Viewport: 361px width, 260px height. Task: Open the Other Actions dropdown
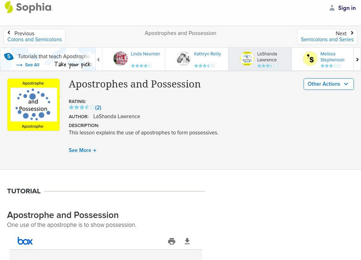click(x=328, y=84)
